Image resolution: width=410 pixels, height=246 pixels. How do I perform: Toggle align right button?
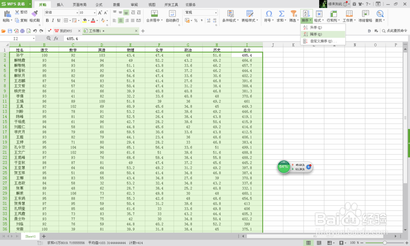pos(127,20)
